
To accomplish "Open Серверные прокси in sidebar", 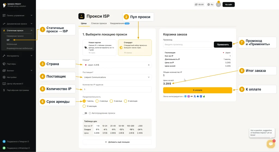I will point(15,36).
